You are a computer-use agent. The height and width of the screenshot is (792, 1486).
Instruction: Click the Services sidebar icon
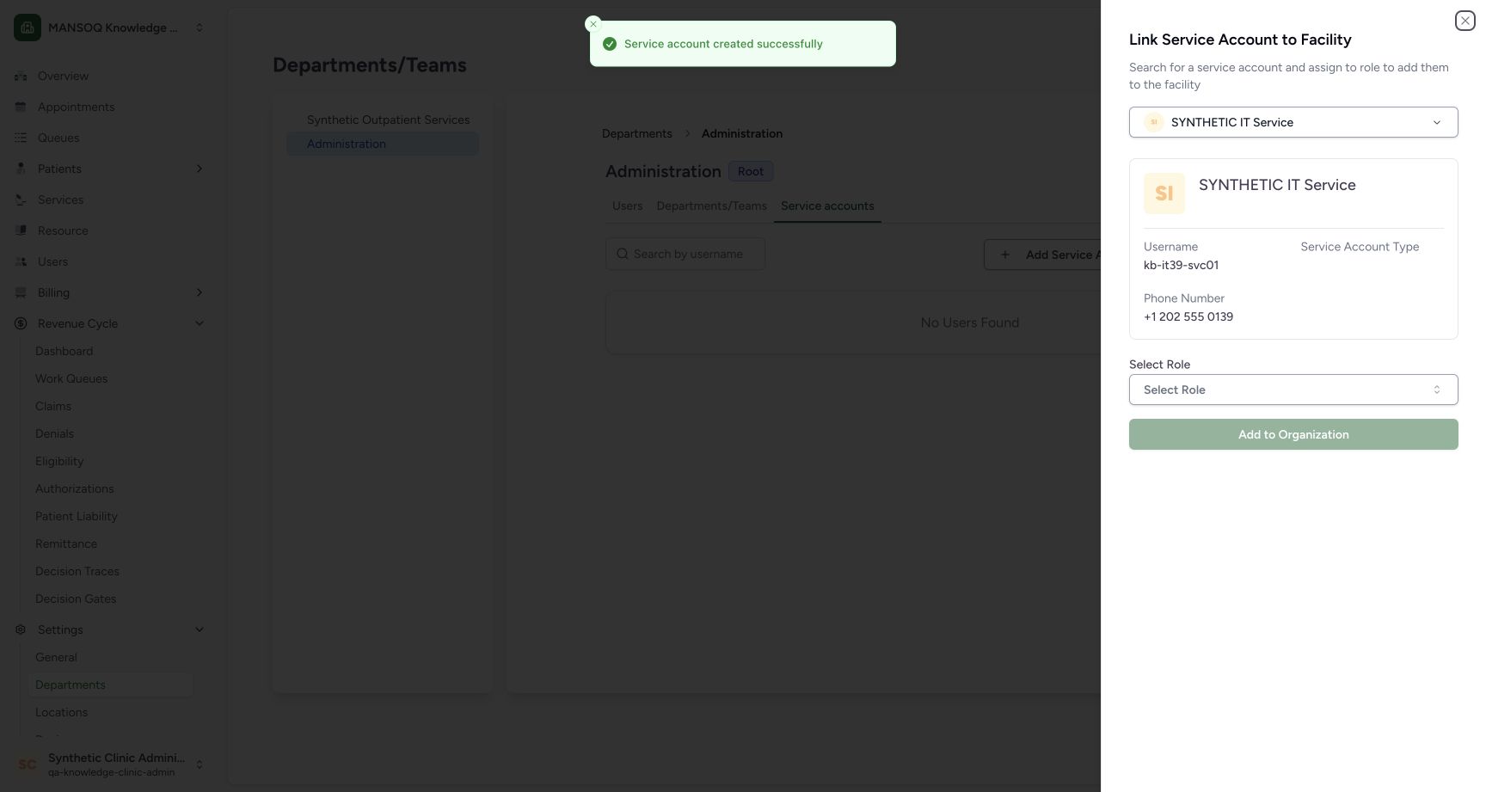pos(21,200)
